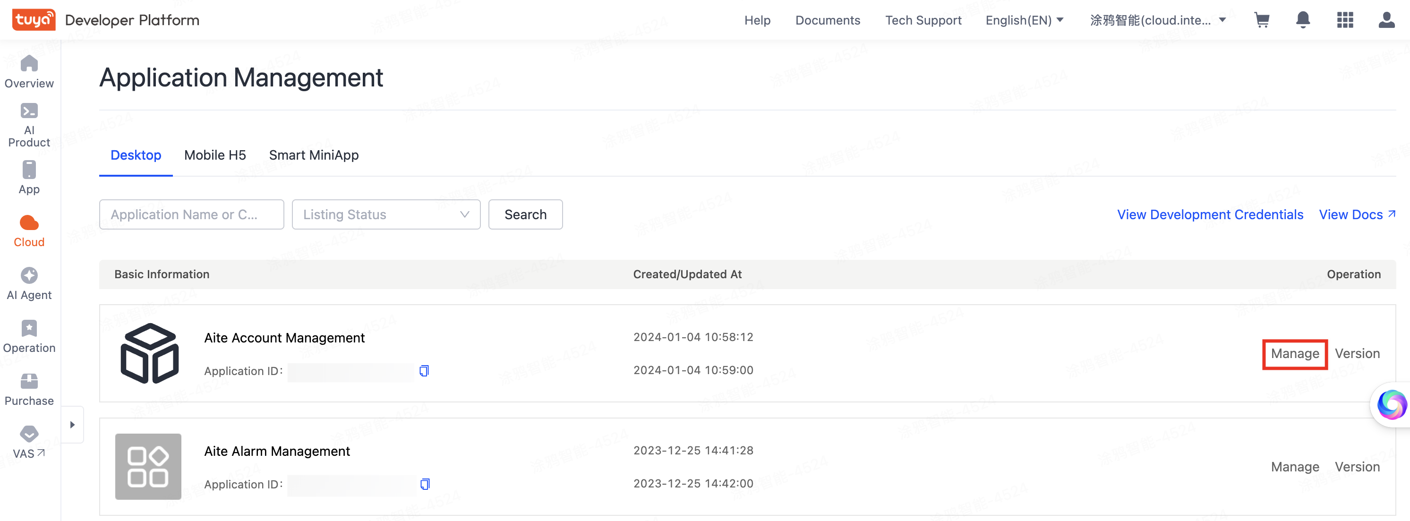Open the Documents menu item

828,20
